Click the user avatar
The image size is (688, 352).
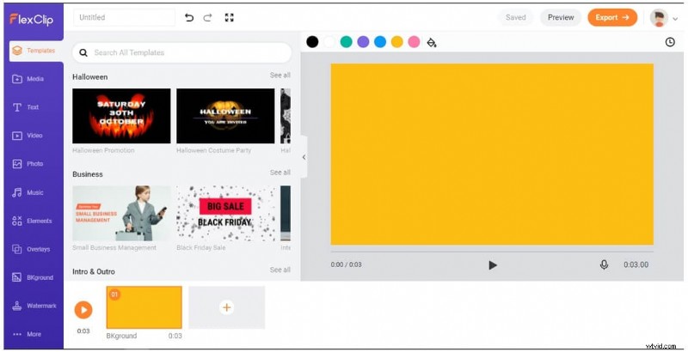point(659,18)
